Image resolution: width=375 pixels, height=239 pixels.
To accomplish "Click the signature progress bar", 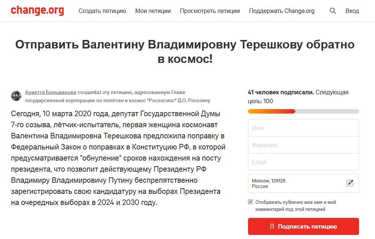I will pyautogui.click(x=304, y=111).
